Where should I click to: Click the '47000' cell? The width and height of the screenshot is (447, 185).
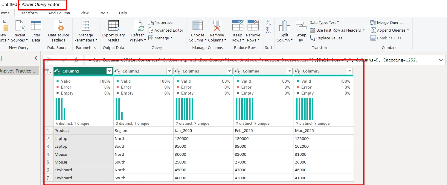264,170
